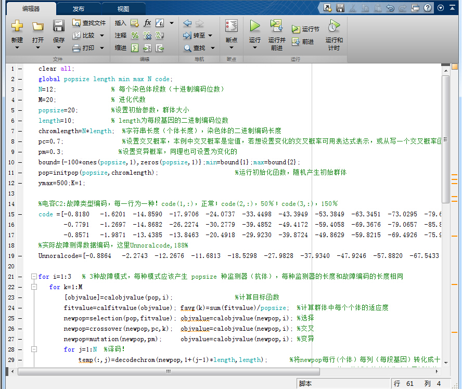Click the fx insert function icon

coord(147,23)
